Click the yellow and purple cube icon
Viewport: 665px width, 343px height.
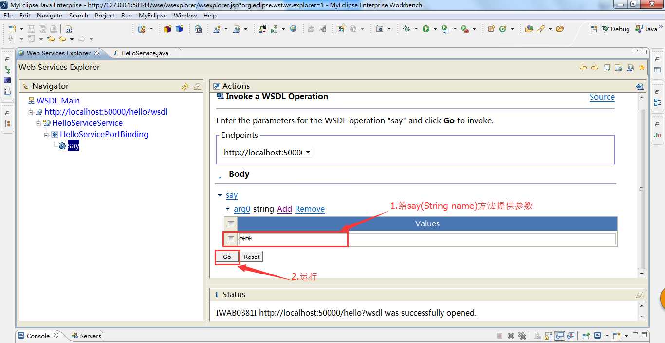(167, 29)
